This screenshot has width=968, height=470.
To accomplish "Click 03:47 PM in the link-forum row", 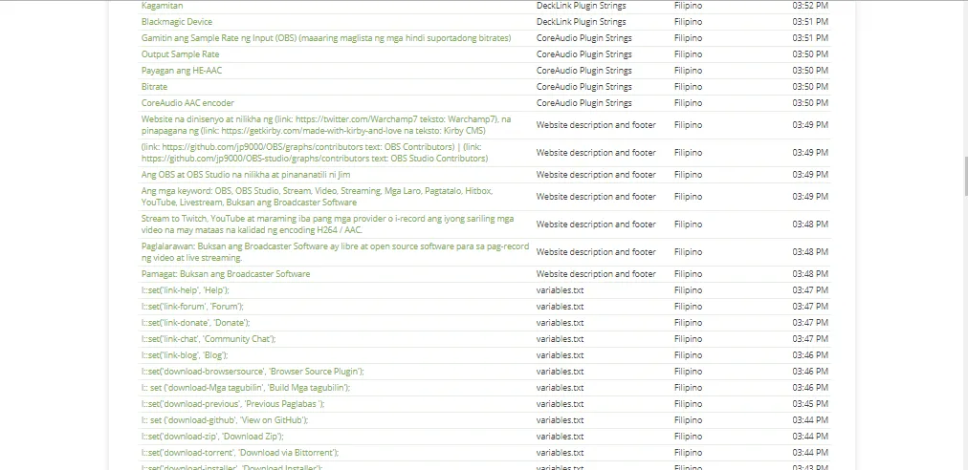I will pyautogui.click(x=810, y=307).
